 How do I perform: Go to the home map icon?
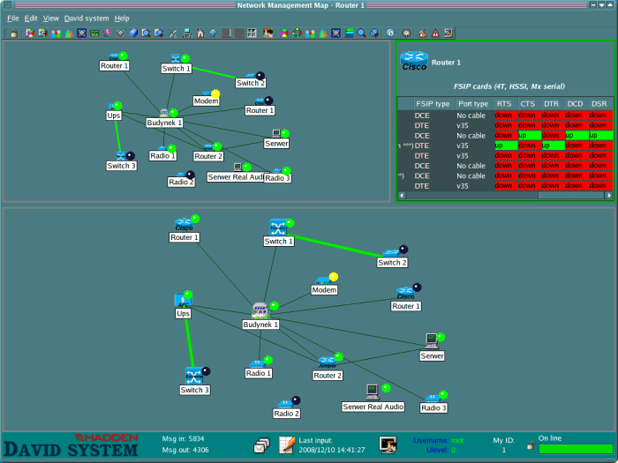(200, 34)
